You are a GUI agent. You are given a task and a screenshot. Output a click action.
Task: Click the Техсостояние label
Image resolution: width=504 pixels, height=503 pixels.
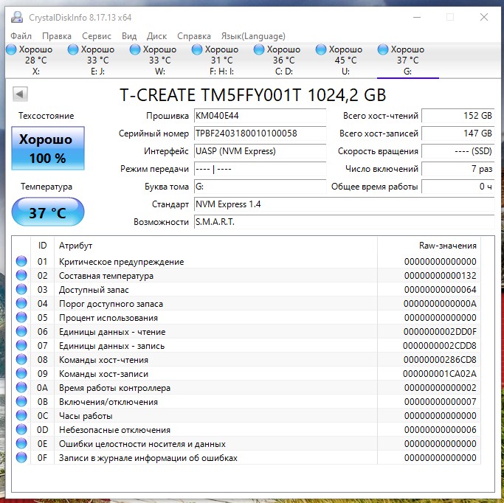click(46, 116)
